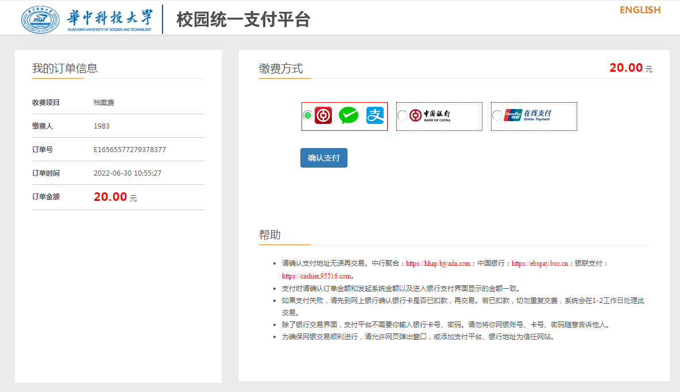Open the hhap.bjyada.com payment link
Image resolution: width=680 pixels, height=392 pixels.
pos(438,264)
